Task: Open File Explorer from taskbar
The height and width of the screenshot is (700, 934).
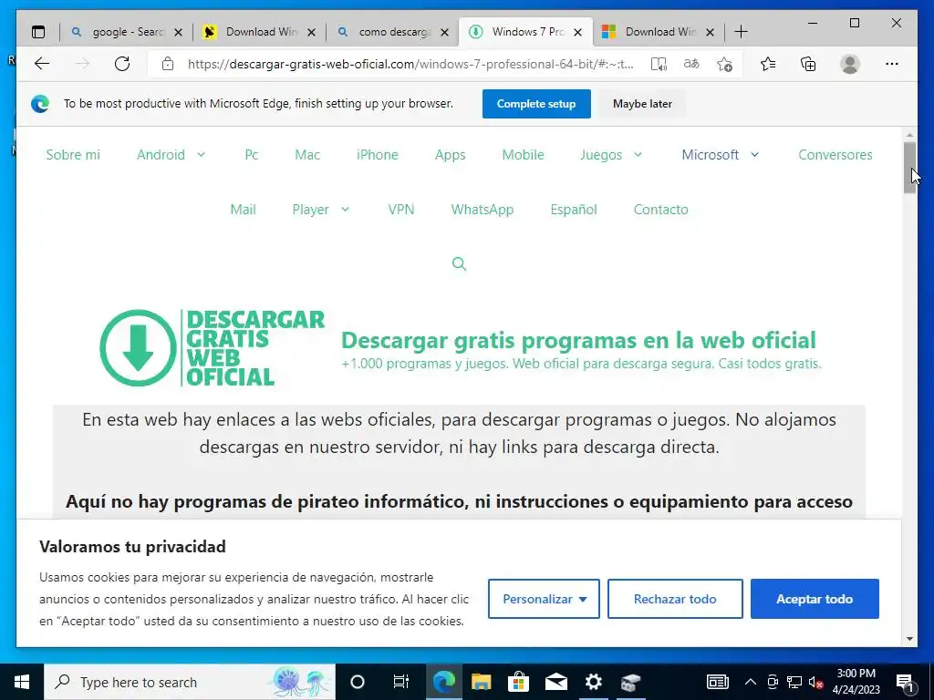Action: click(x=481, y=682)
